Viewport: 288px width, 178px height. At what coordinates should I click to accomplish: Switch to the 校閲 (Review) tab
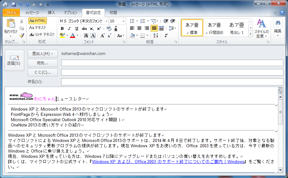coord(113,12)
